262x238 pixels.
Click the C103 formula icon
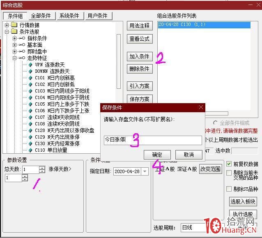point(30,91)
